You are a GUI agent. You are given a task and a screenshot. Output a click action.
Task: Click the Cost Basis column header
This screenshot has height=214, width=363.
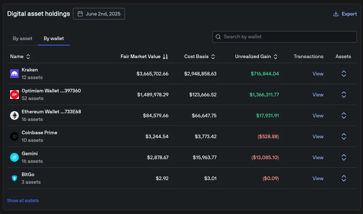[196, 57]
